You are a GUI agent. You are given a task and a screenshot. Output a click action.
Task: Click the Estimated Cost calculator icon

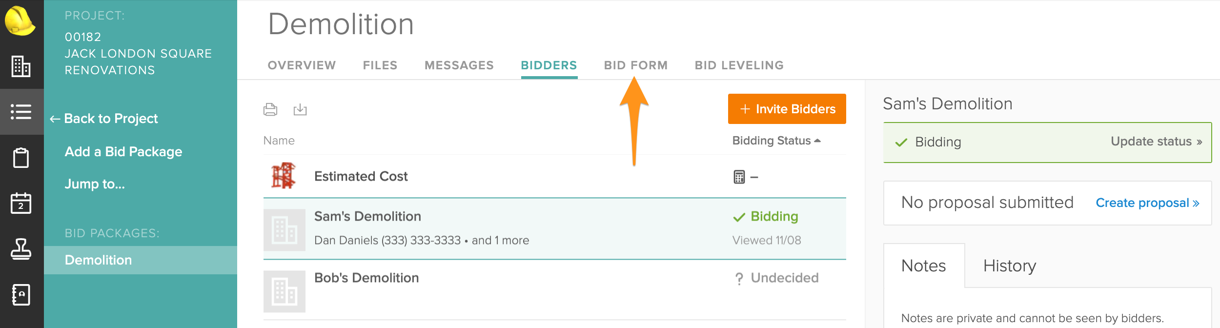[x=739, y=177]
